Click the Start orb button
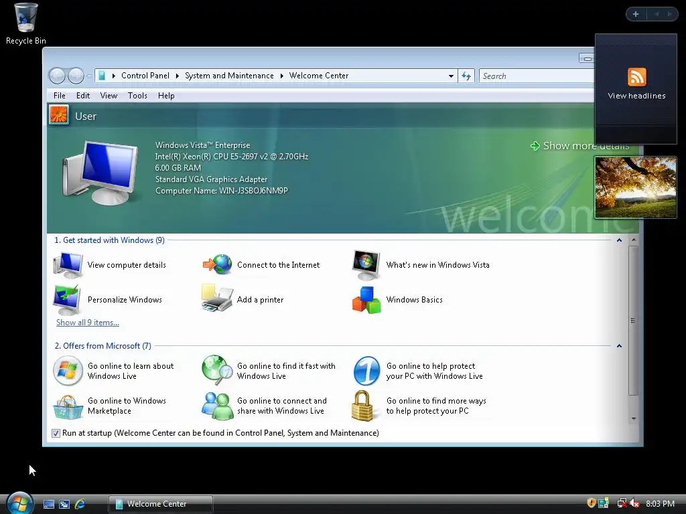 click(x=19, y=503)
